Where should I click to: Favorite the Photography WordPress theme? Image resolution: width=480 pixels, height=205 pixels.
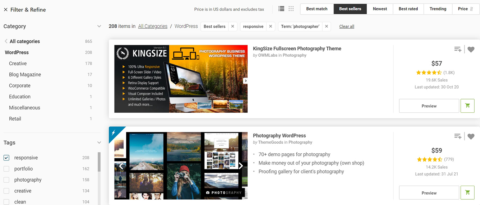click(x=471, y=136)
